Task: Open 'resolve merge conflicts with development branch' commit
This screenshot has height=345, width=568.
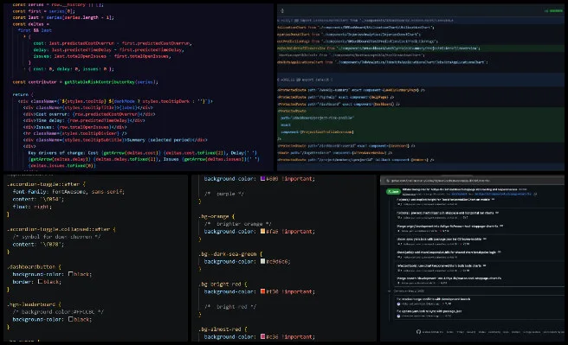Action: (434, 299)
